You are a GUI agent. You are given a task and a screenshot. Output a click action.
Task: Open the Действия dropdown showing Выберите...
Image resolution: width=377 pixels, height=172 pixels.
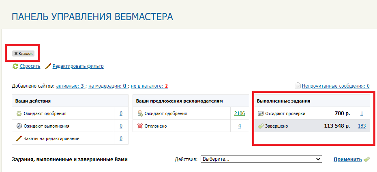point(261,159)
